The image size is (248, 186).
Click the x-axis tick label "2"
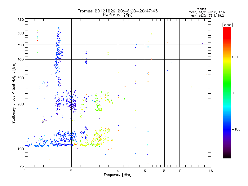[x=71, y=171]
